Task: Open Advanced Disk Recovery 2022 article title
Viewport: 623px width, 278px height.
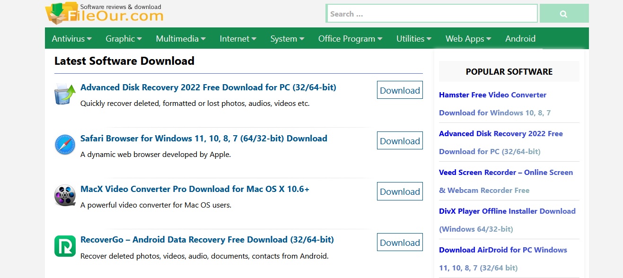Action: point(208,87)
